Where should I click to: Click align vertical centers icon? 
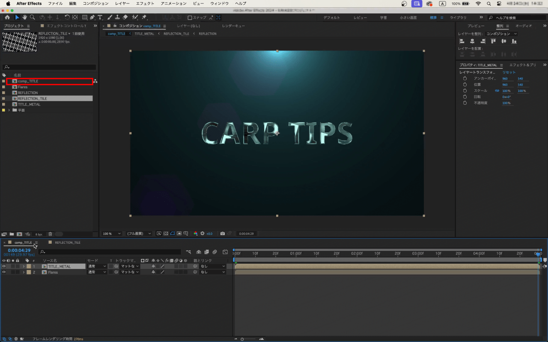(503, 41)
